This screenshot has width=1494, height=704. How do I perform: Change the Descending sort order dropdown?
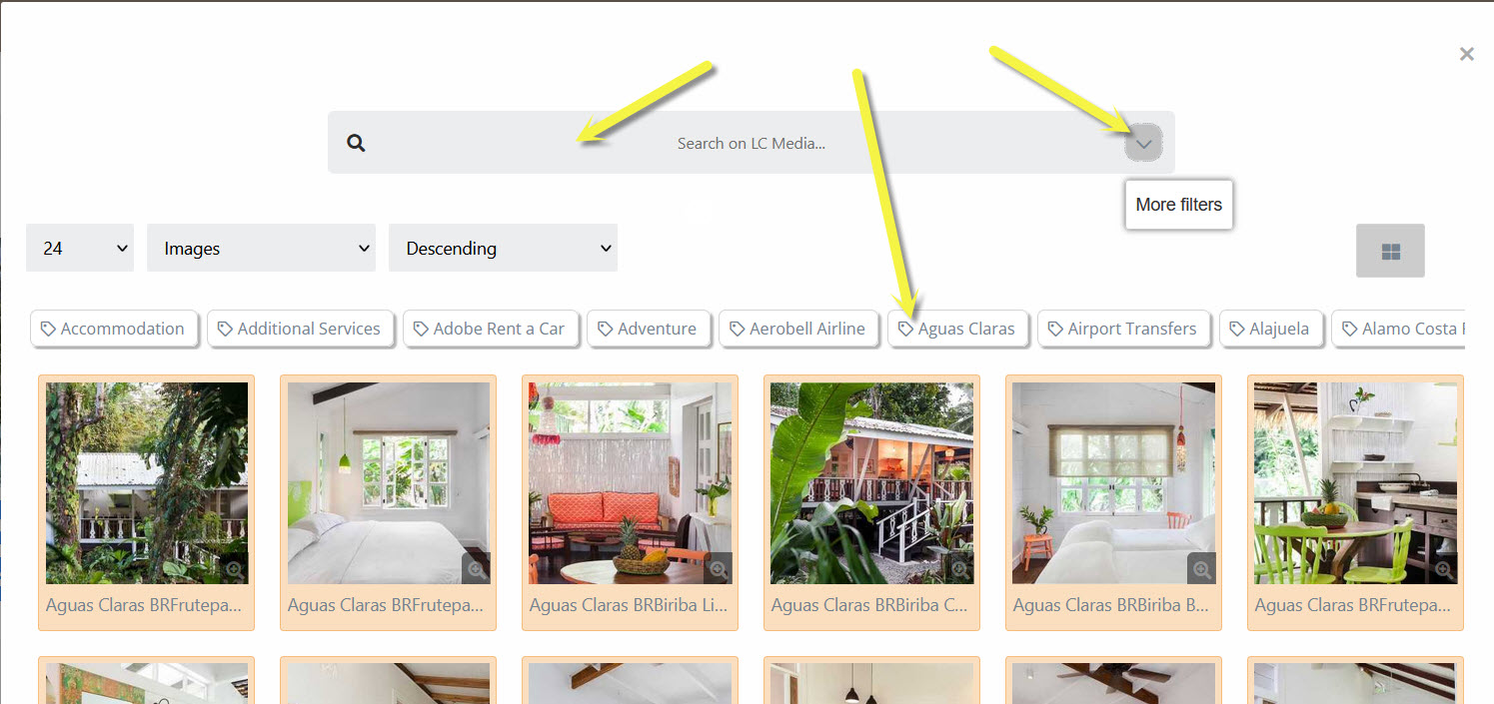(x=503, y=248)
